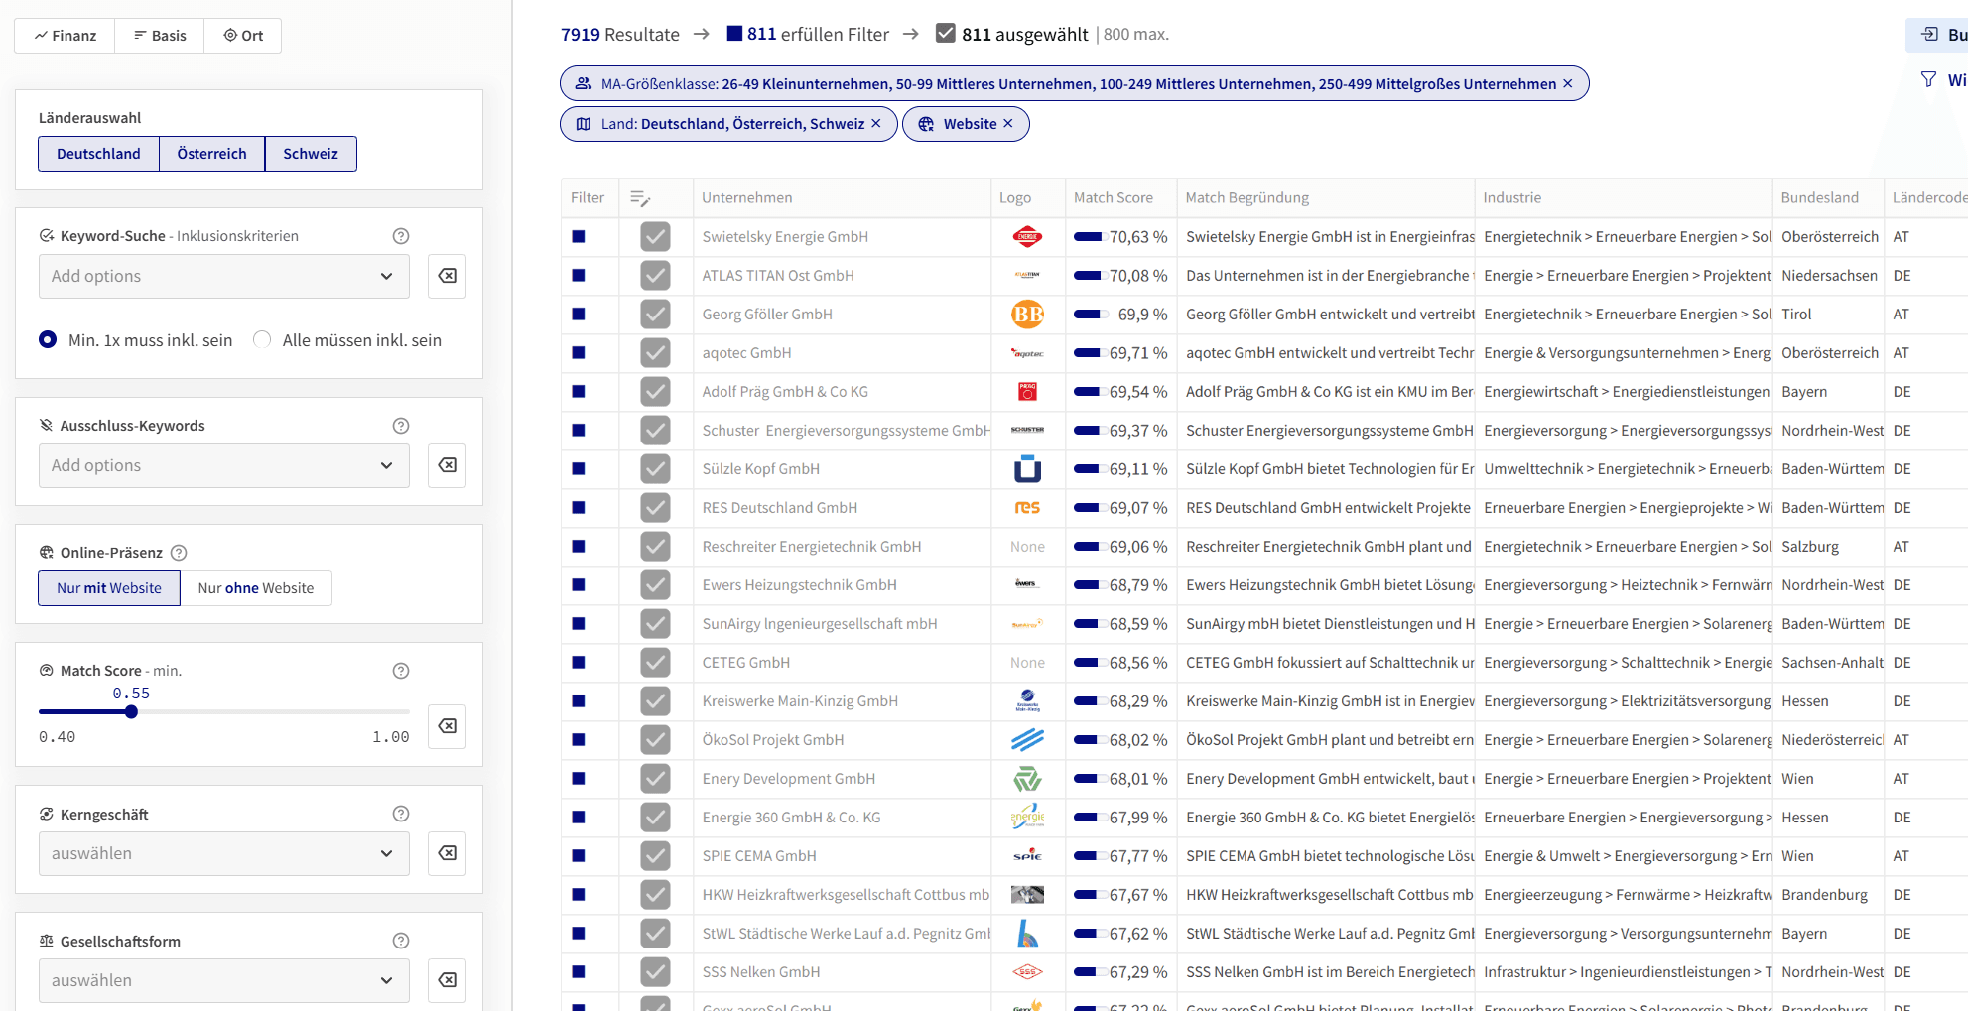Toggle the 811 ausgewählt checkbox

coord(946,34)
